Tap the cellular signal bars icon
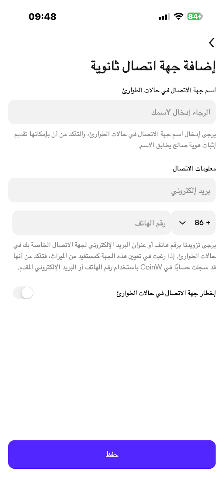Screen dimensions: 224x486 [x=164, y=17]
